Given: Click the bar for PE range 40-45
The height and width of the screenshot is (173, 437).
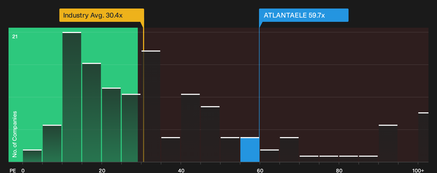Looking at the screenshot, I should [191, 128].
